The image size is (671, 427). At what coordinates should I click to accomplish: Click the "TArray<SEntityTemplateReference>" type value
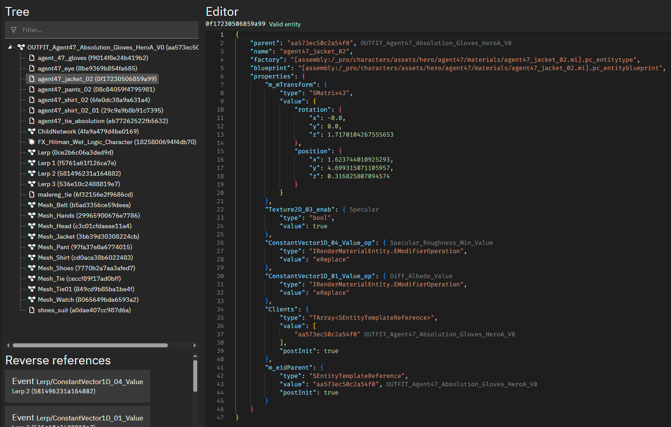pyautogui.click(x=372, y=318)
